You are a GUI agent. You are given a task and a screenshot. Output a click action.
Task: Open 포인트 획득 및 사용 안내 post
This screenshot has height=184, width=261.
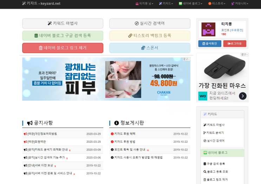pyautogui.click(x=130, y=150)
